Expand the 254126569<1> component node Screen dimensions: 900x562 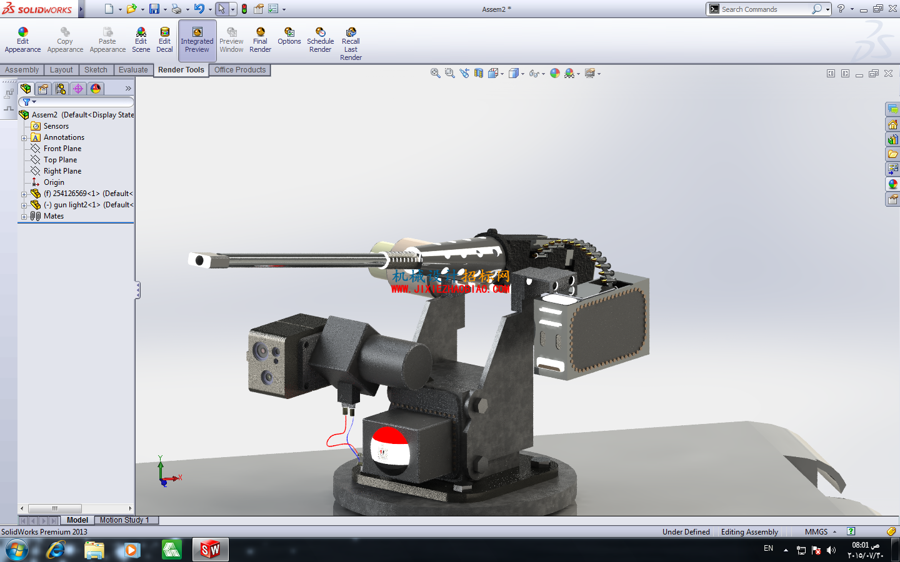[24, 194]
